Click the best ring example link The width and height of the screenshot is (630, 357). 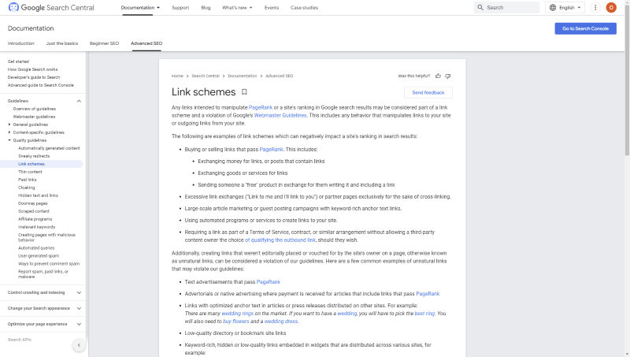click(424, 313)
